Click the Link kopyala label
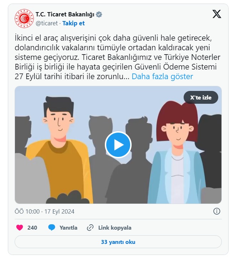This screenshot has width=230, height=261. point(115,227)
